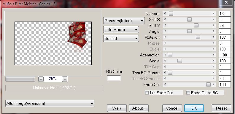The height and width of the screenshot is (114, 235).
Task: Click the Shift Y value field showing 36
Action: [x=225, y=25]
